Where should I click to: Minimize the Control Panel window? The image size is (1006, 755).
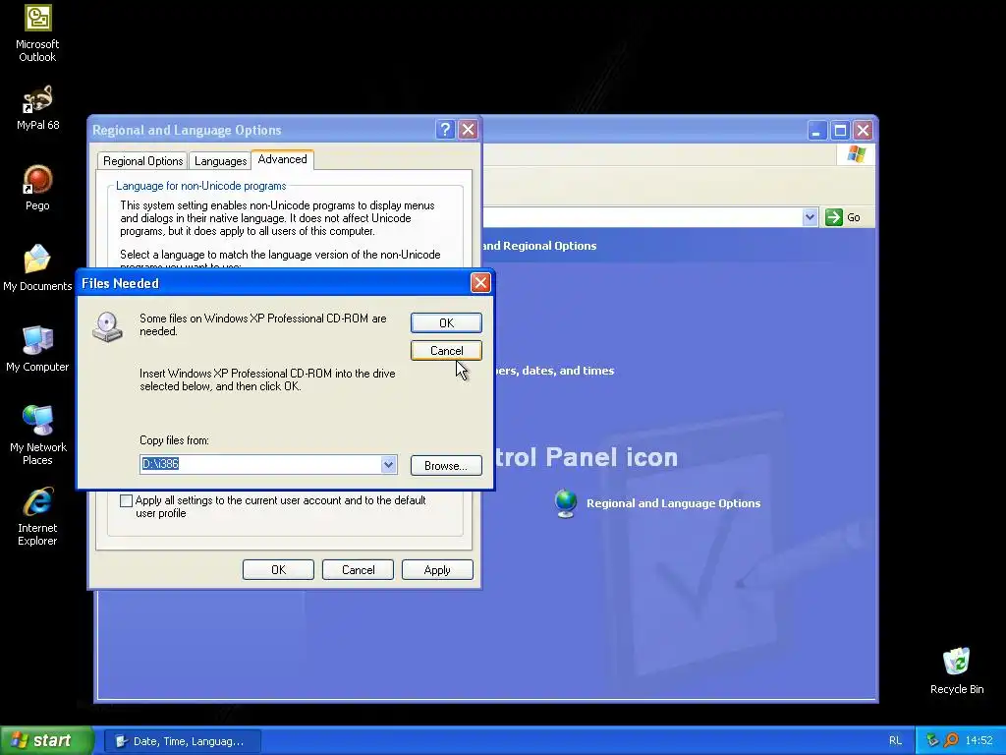816,131
